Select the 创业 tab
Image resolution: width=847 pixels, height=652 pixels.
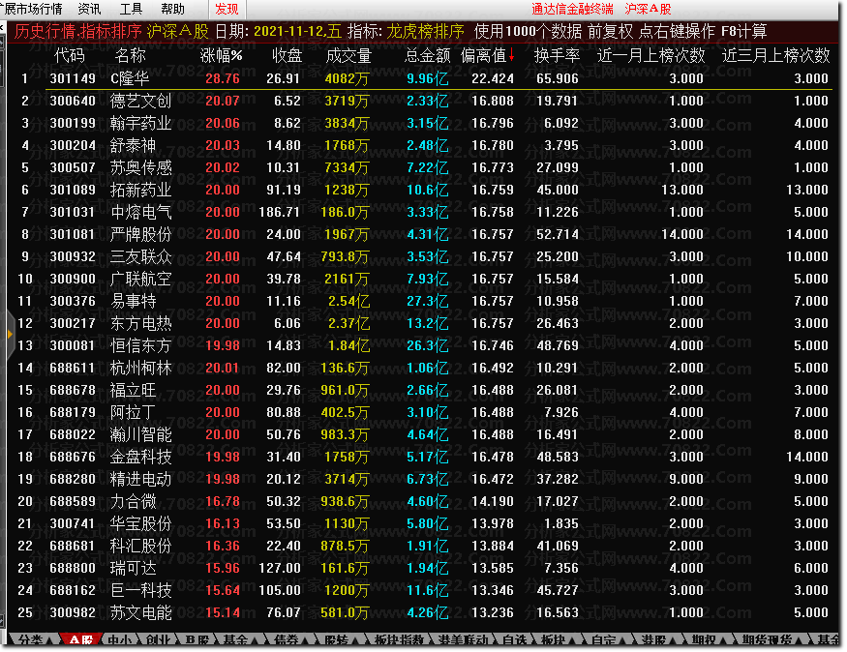[158, 640]
